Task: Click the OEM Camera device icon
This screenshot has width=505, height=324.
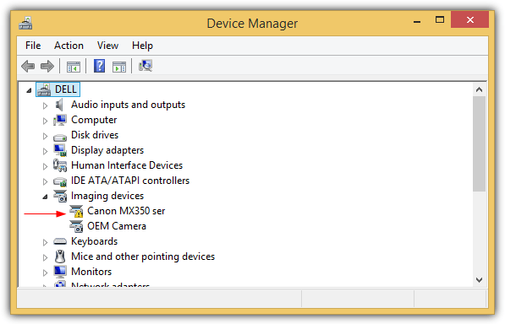Action: click(x=76, y=226)
